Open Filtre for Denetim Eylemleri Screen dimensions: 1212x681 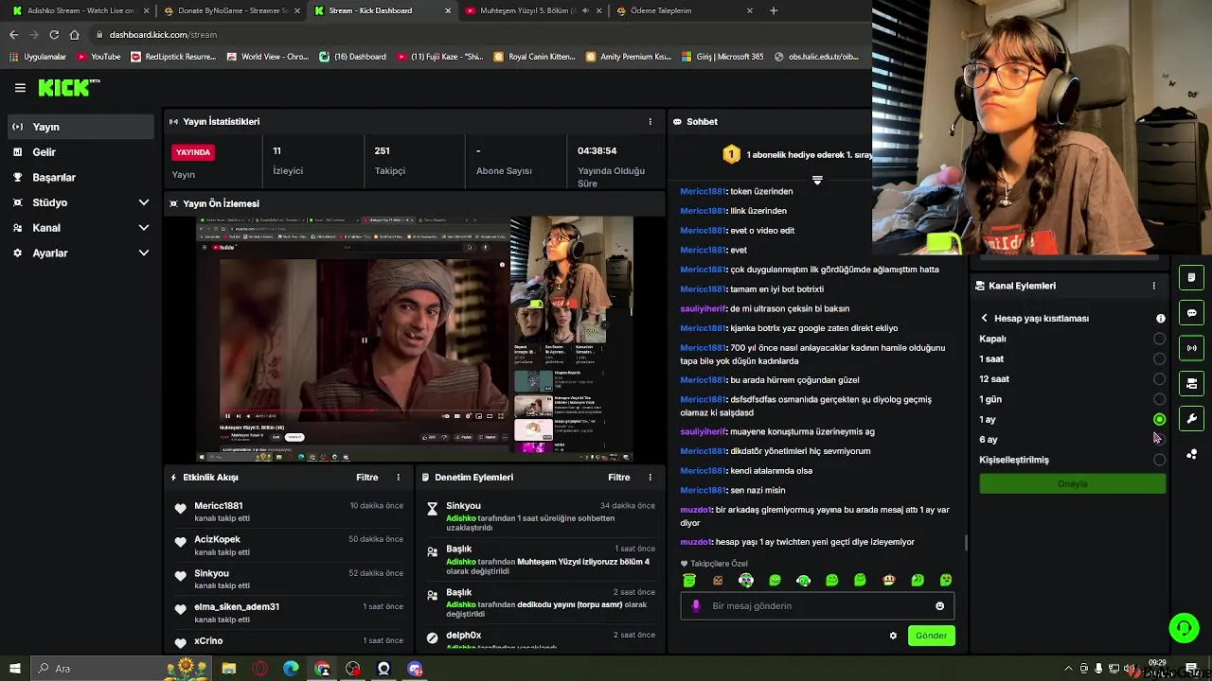[619, 478]
